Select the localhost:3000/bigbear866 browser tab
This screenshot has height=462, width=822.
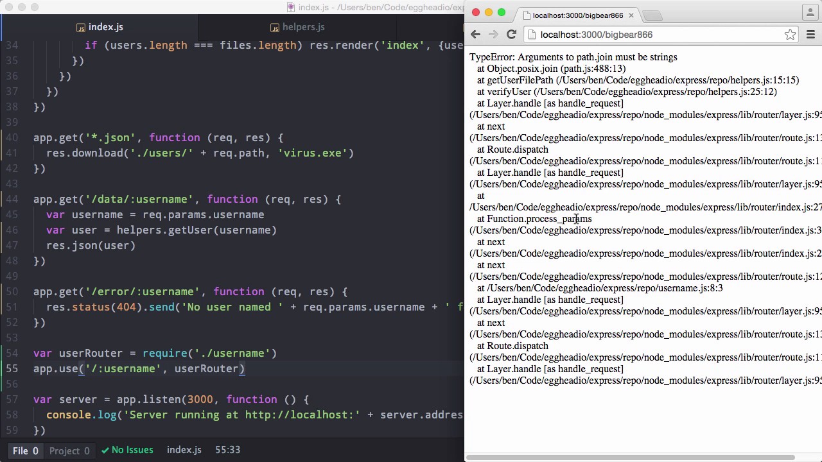[577, 15]
